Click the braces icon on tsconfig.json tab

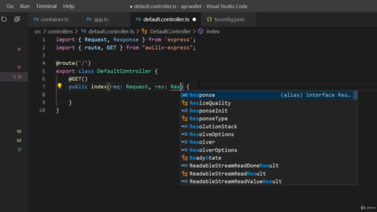pyautogui.click(x=210, y=19)
